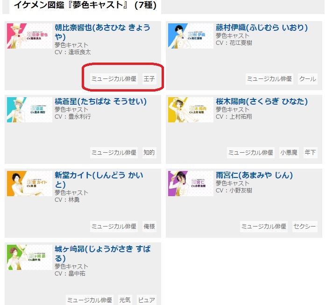Open the 橘蒼星(たちばな そうせい) link
Image resolution: width=326 pixels, height=305 pixels.
(100, 101)
